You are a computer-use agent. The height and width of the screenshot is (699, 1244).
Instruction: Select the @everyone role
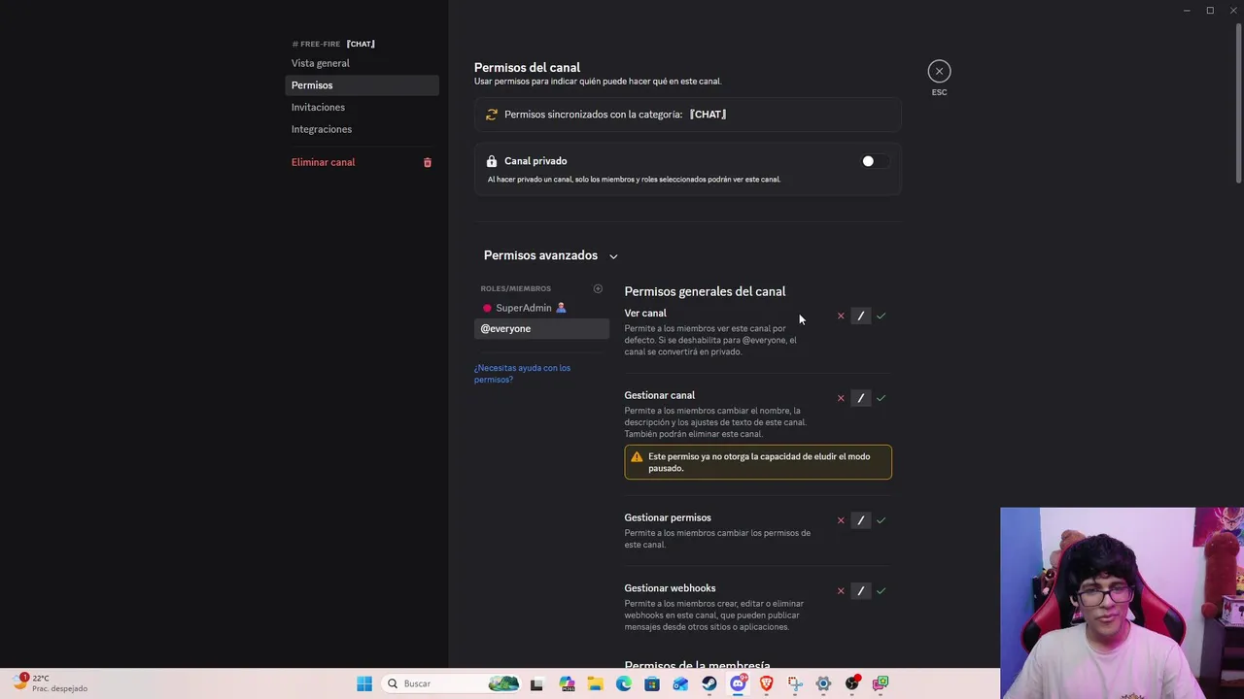point(541,328)
